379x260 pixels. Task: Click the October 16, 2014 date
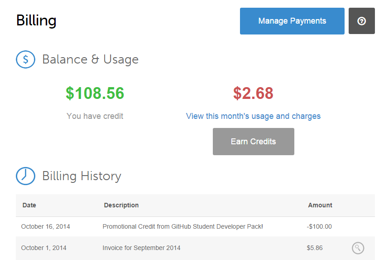46,226
